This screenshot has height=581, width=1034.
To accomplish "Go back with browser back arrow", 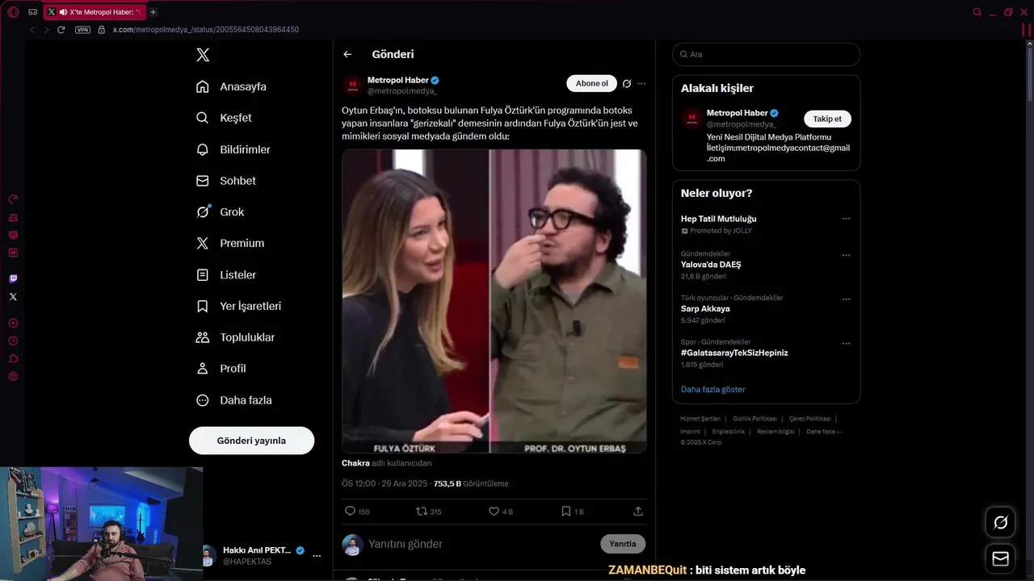I will (32, 30).
